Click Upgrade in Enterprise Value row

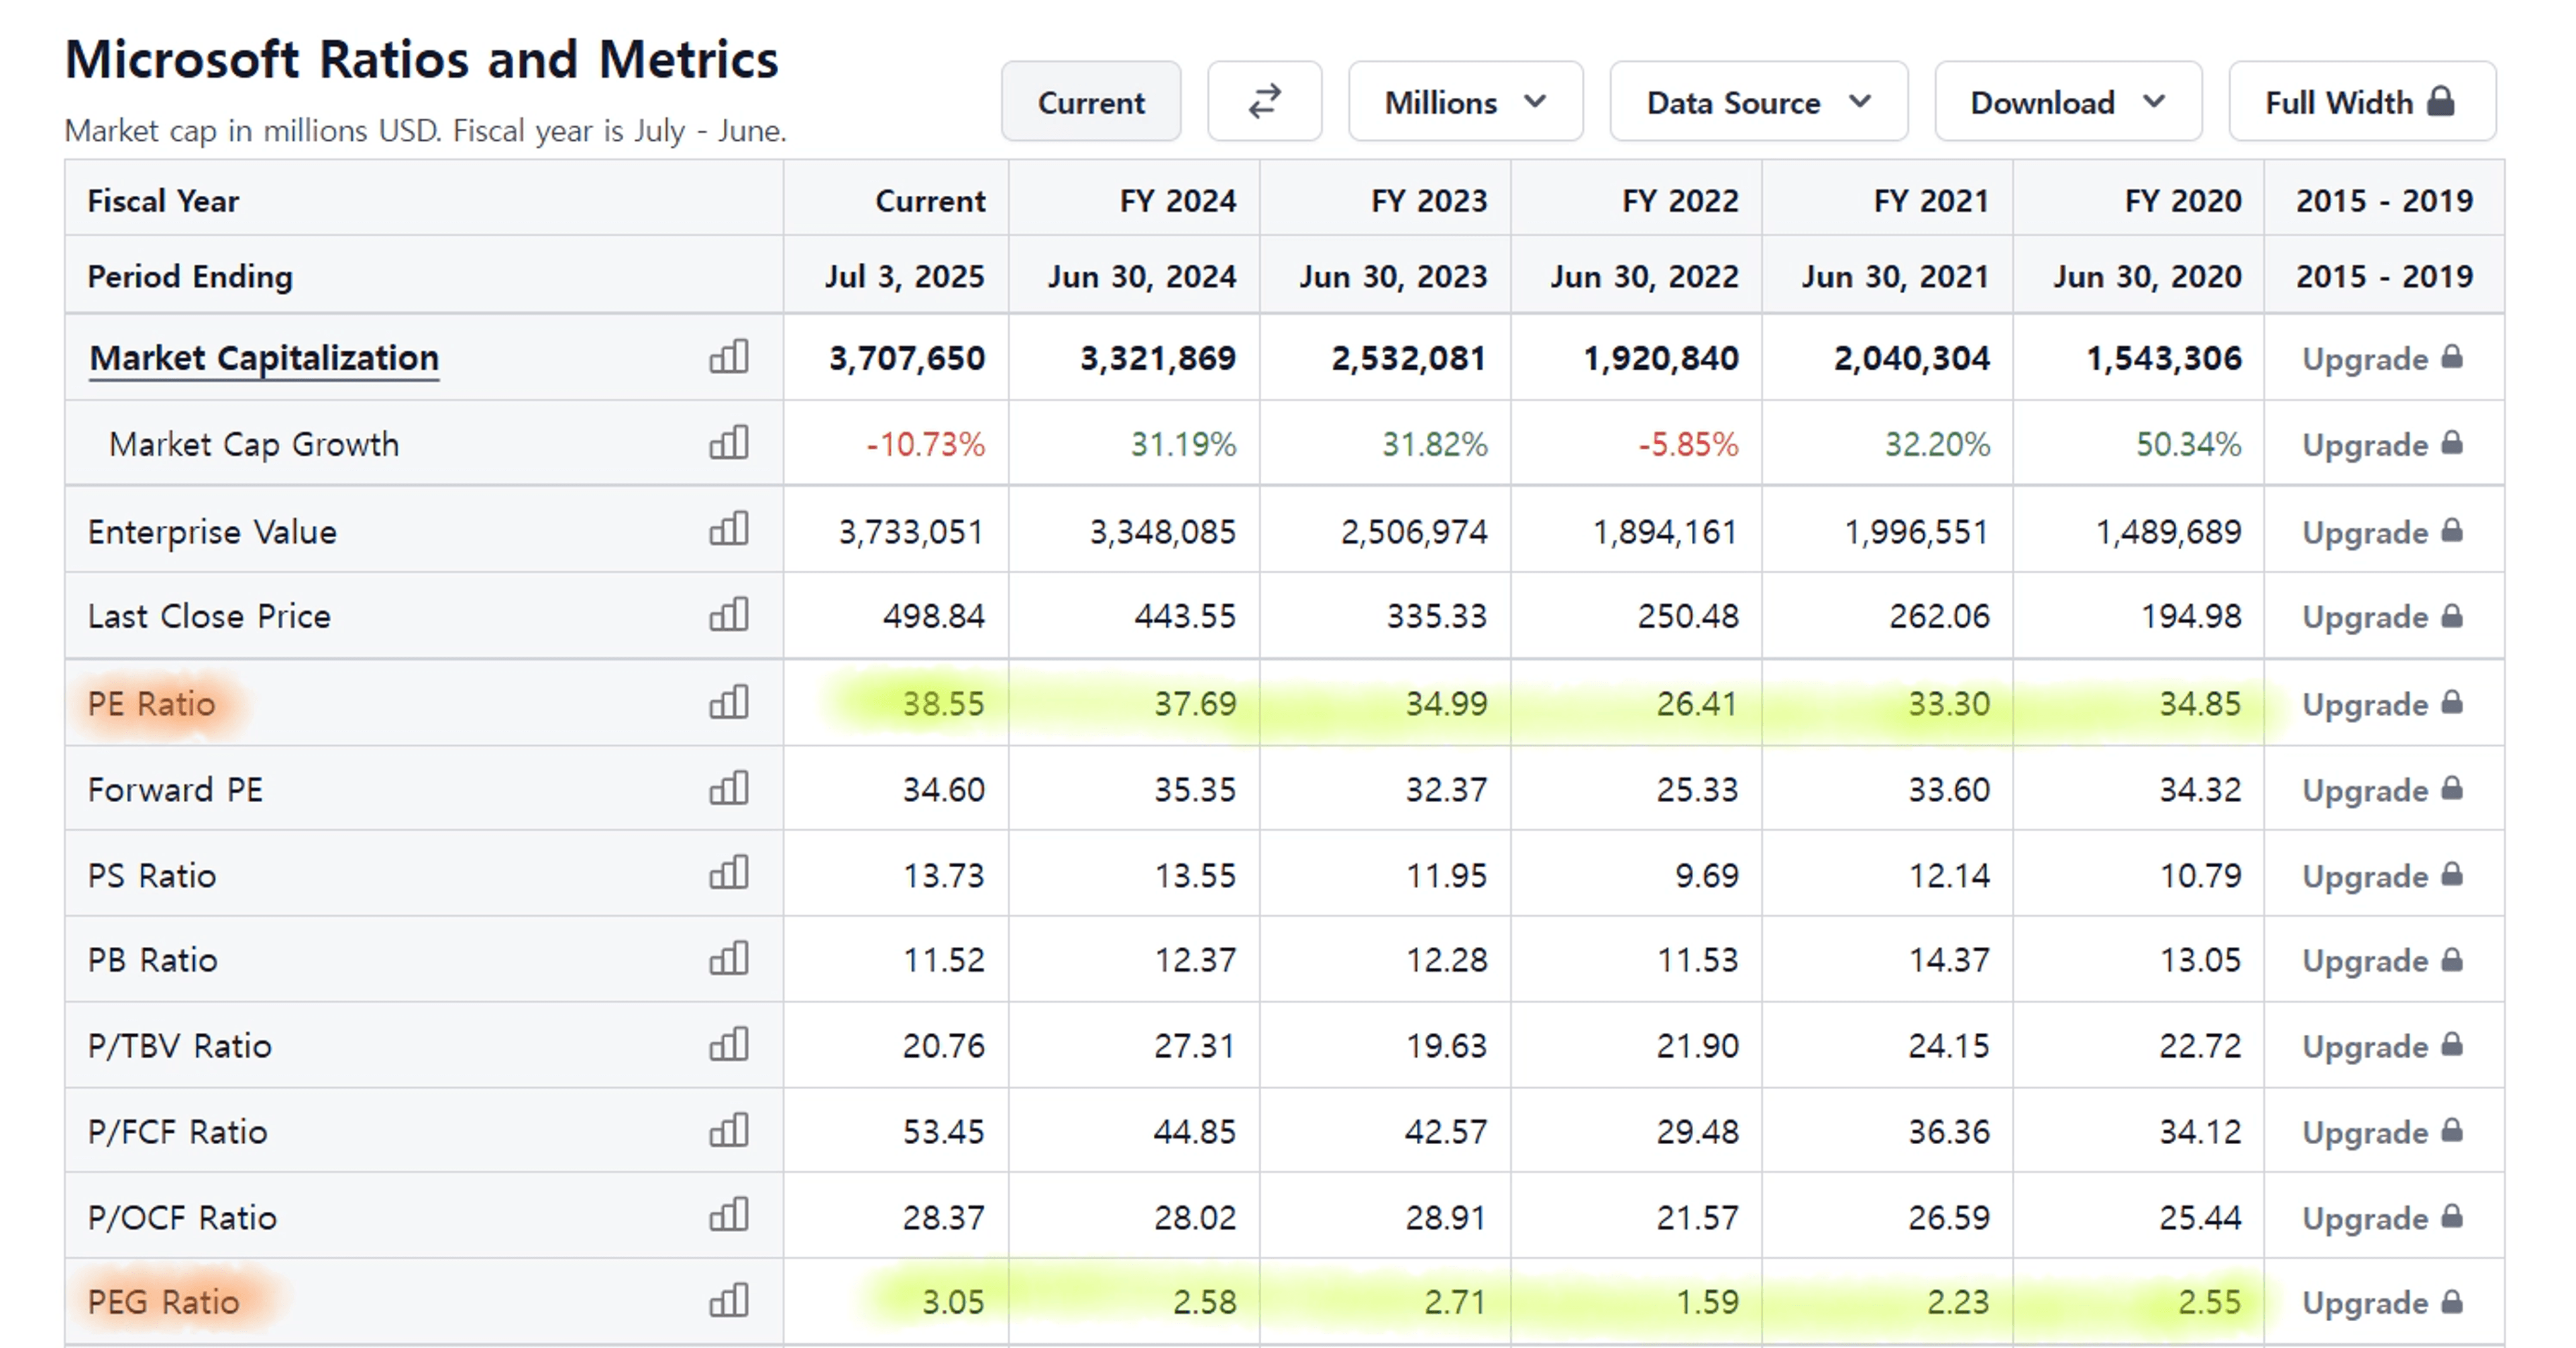point(2383,531)
